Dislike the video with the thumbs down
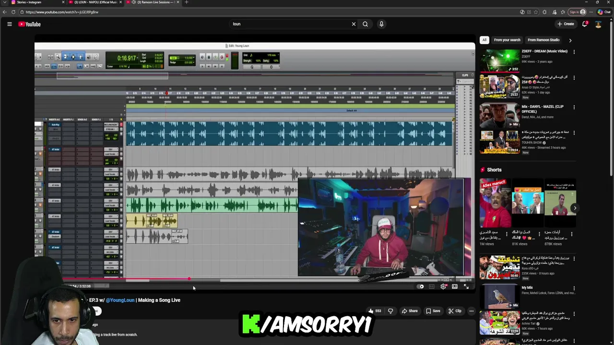Screen dimensions: 614x345 pyautogui.click(x=390, y=311)
